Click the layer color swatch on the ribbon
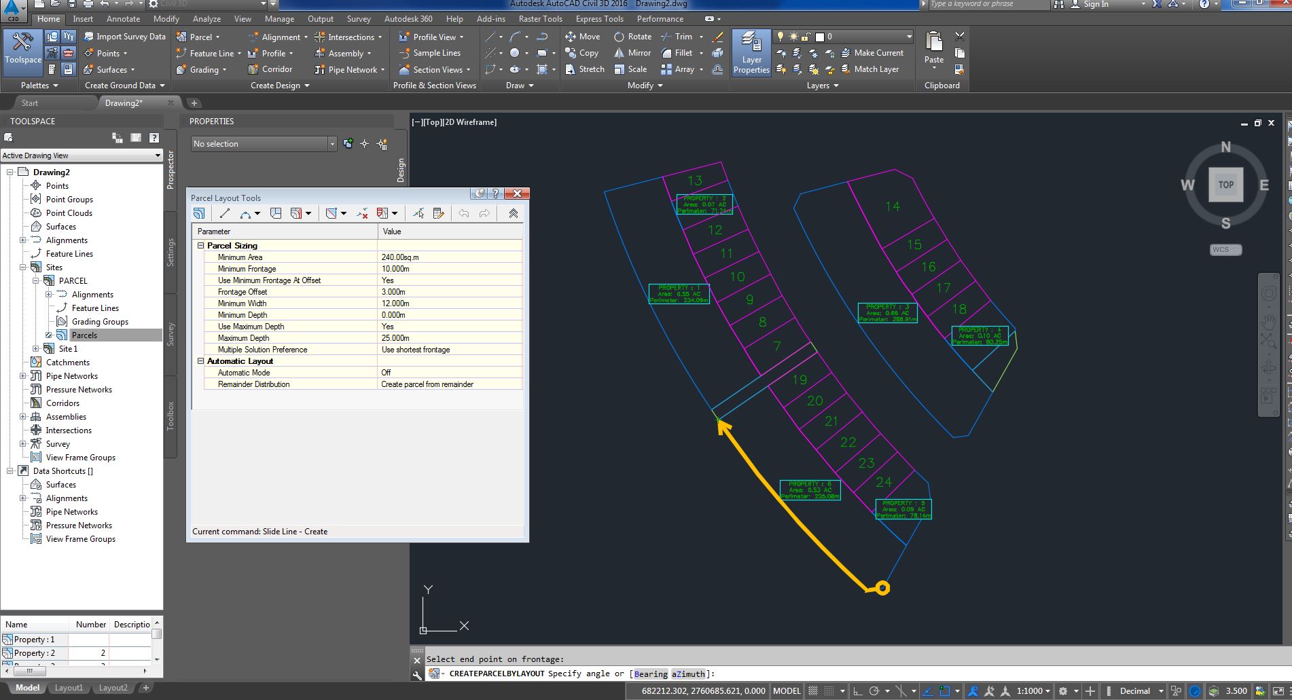Viewport: 1292px width, 700px height. (x=819, y=37)
